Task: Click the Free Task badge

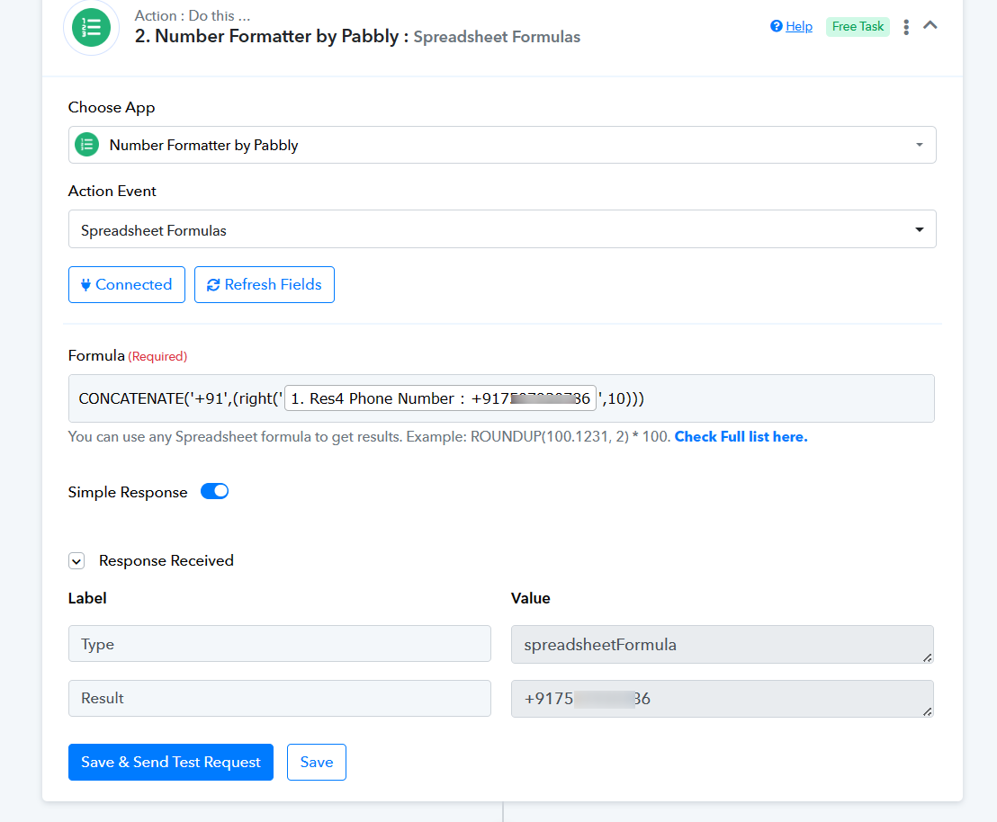Action: tap(858, 26)
